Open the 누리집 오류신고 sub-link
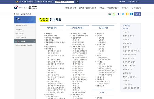This screenshot has height=99, width=154. pos(104,84)
